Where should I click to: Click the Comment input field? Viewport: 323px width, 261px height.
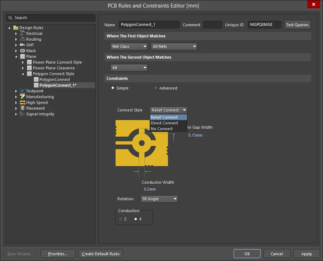tap(212, 24)
